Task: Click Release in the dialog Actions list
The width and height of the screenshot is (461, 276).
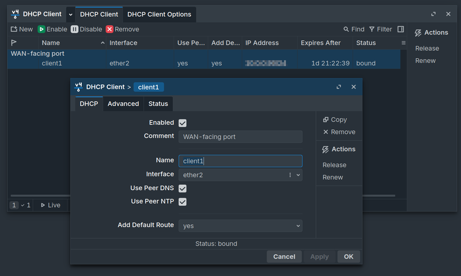Action: click(334, 165)
